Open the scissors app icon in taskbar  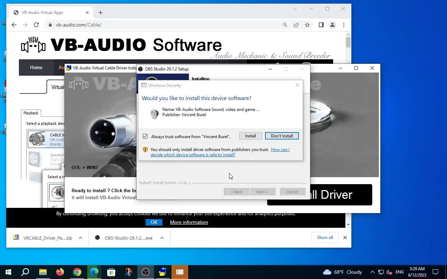click(x=128, y=272)
